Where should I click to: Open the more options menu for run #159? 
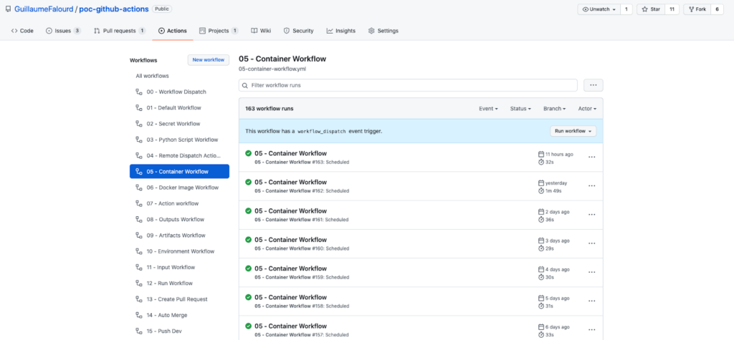pyautogui.click(x=591, y=272)
